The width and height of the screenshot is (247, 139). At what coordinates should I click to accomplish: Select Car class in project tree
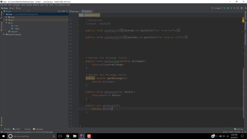click(x=17, y=26)
